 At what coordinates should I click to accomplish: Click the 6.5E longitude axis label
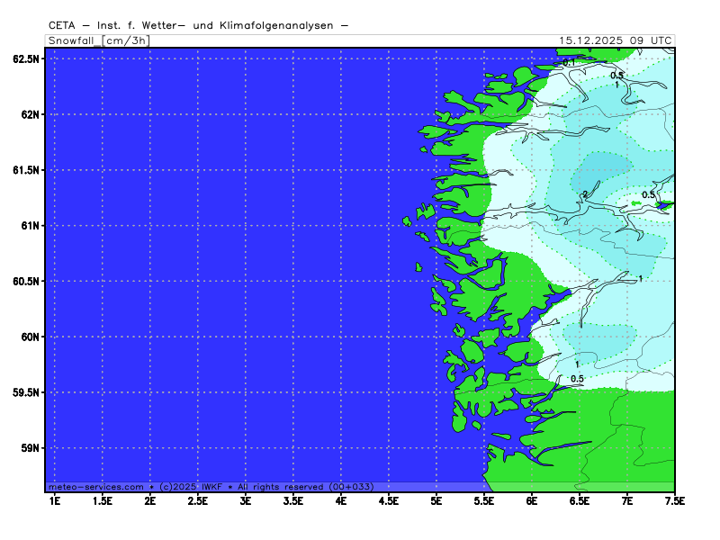580,499
